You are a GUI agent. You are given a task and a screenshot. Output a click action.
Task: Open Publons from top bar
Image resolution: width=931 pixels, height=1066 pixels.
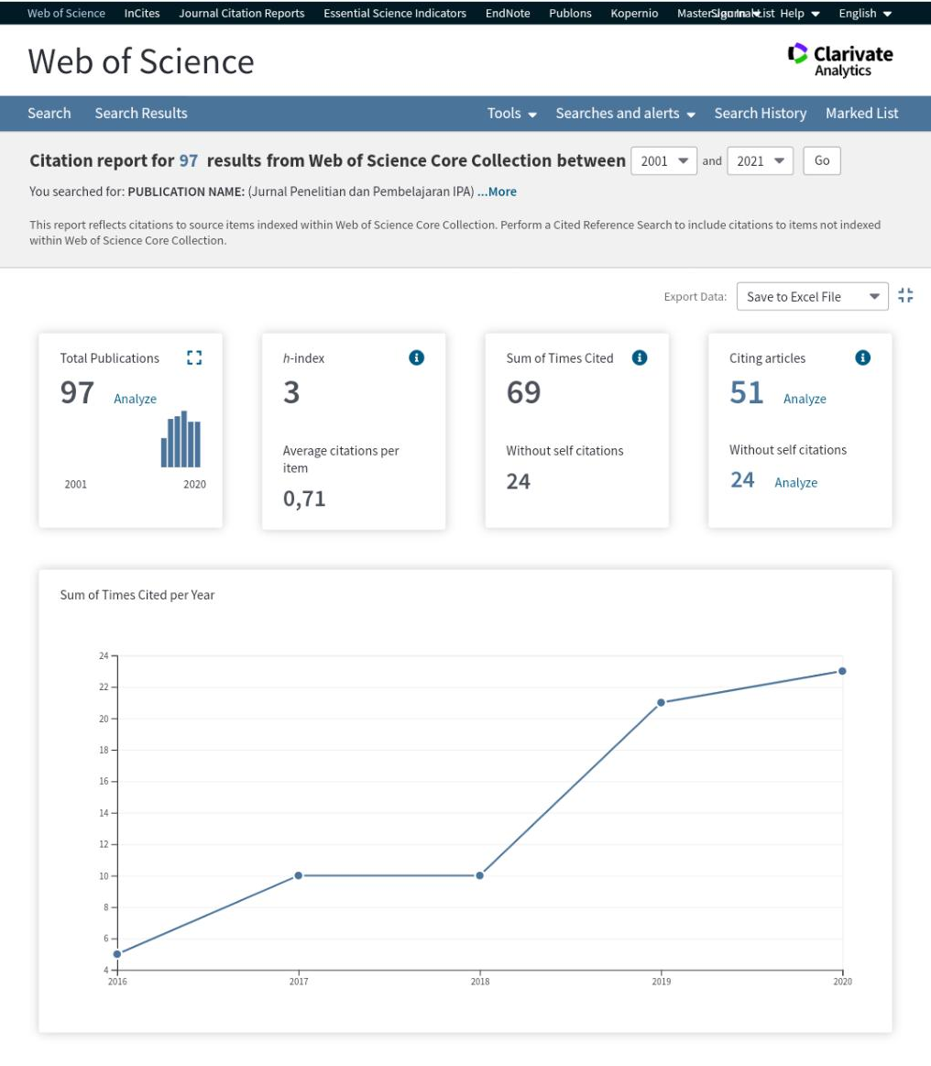point(570,13)
